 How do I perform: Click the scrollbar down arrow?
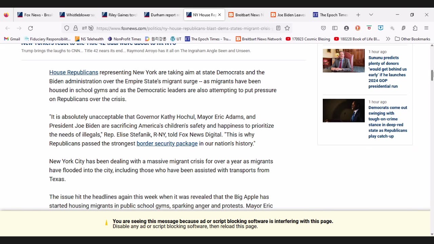pyautogui.click(x=432, y=234)
